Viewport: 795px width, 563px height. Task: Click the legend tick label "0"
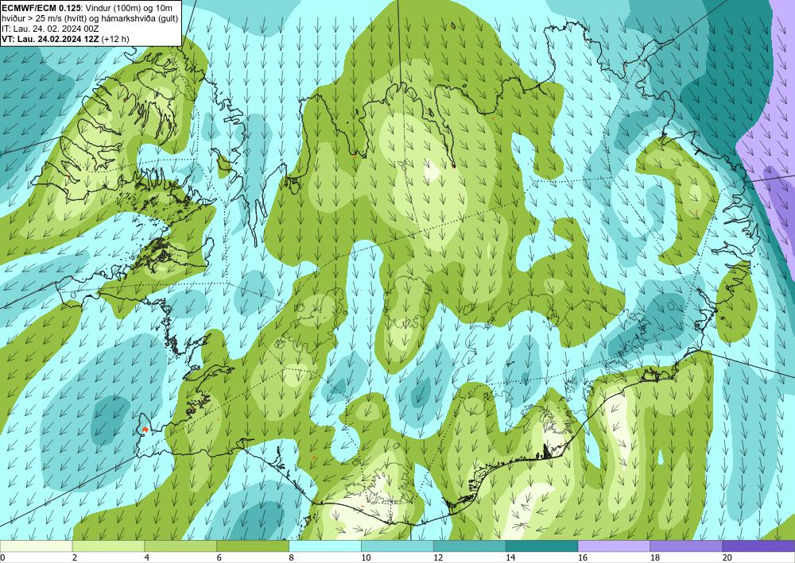[2, 558]
